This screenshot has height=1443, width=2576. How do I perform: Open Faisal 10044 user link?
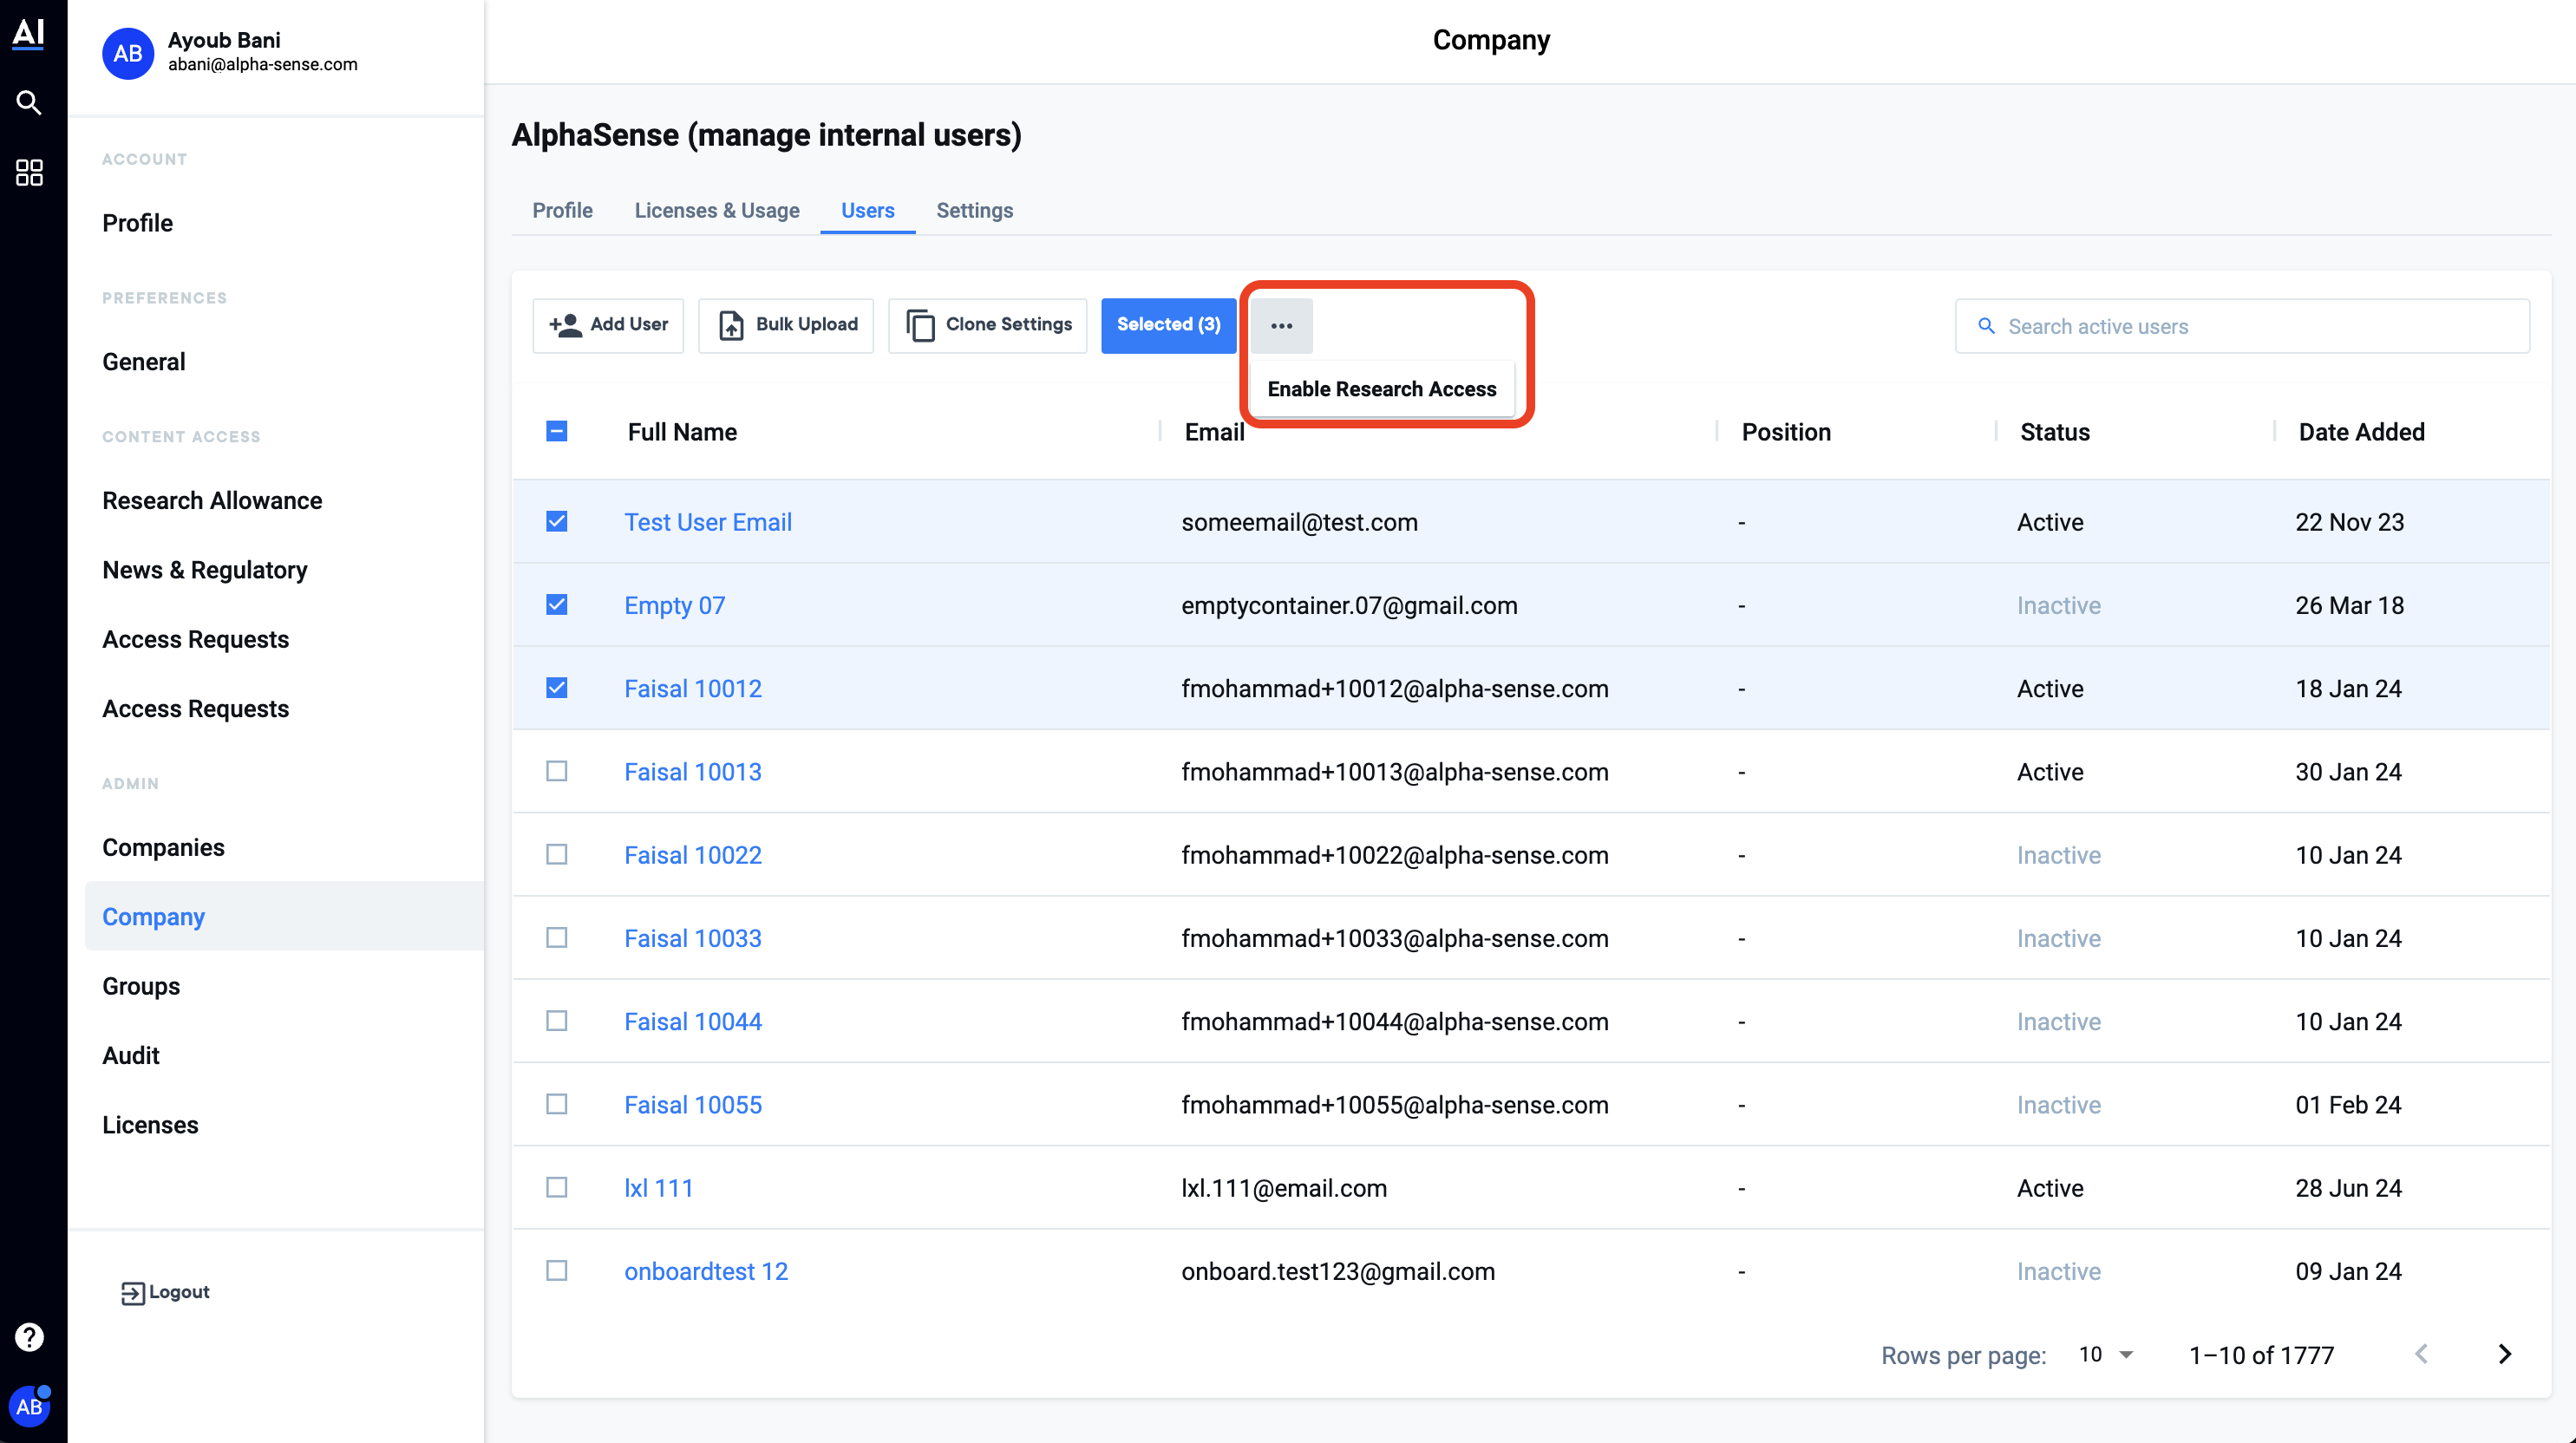692,1021
